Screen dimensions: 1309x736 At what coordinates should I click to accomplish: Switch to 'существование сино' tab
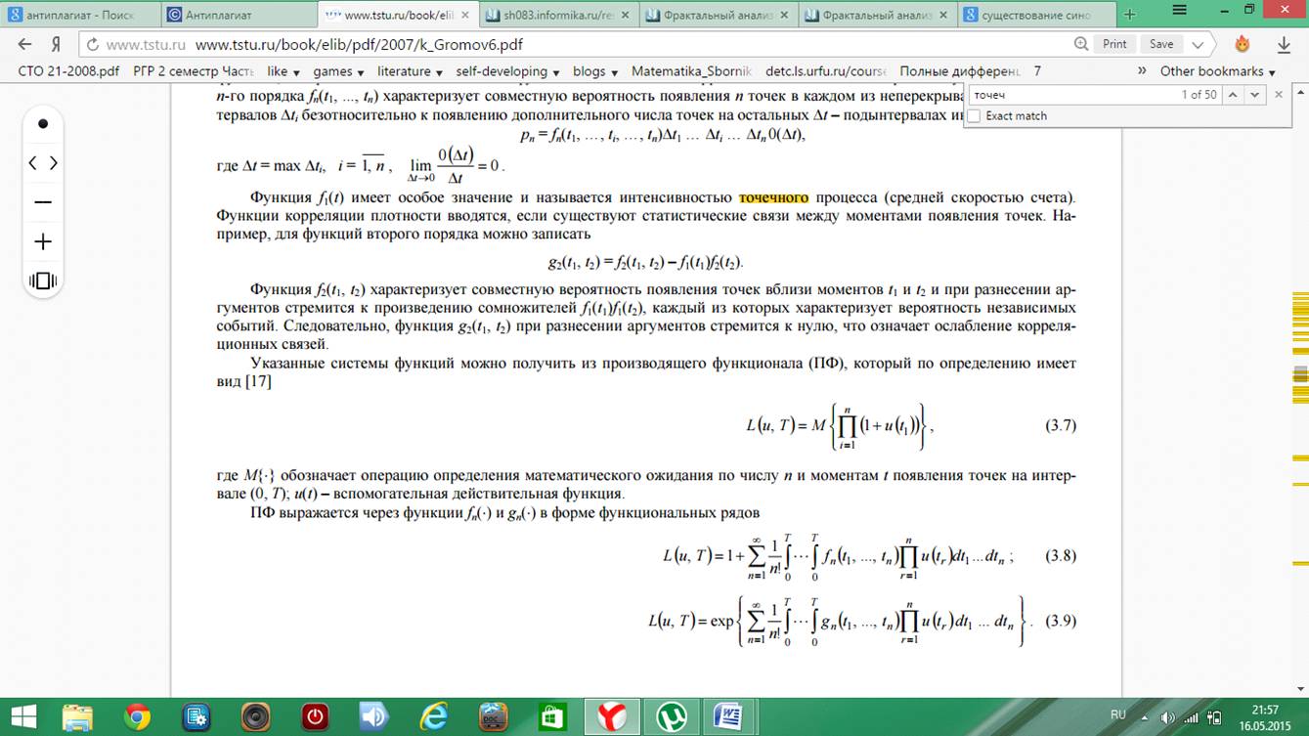click(x=1035, y=15)
